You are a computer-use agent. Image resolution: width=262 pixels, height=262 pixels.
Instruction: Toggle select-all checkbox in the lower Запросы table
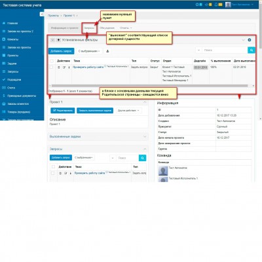pyautogui.click(x=53, y=167)
